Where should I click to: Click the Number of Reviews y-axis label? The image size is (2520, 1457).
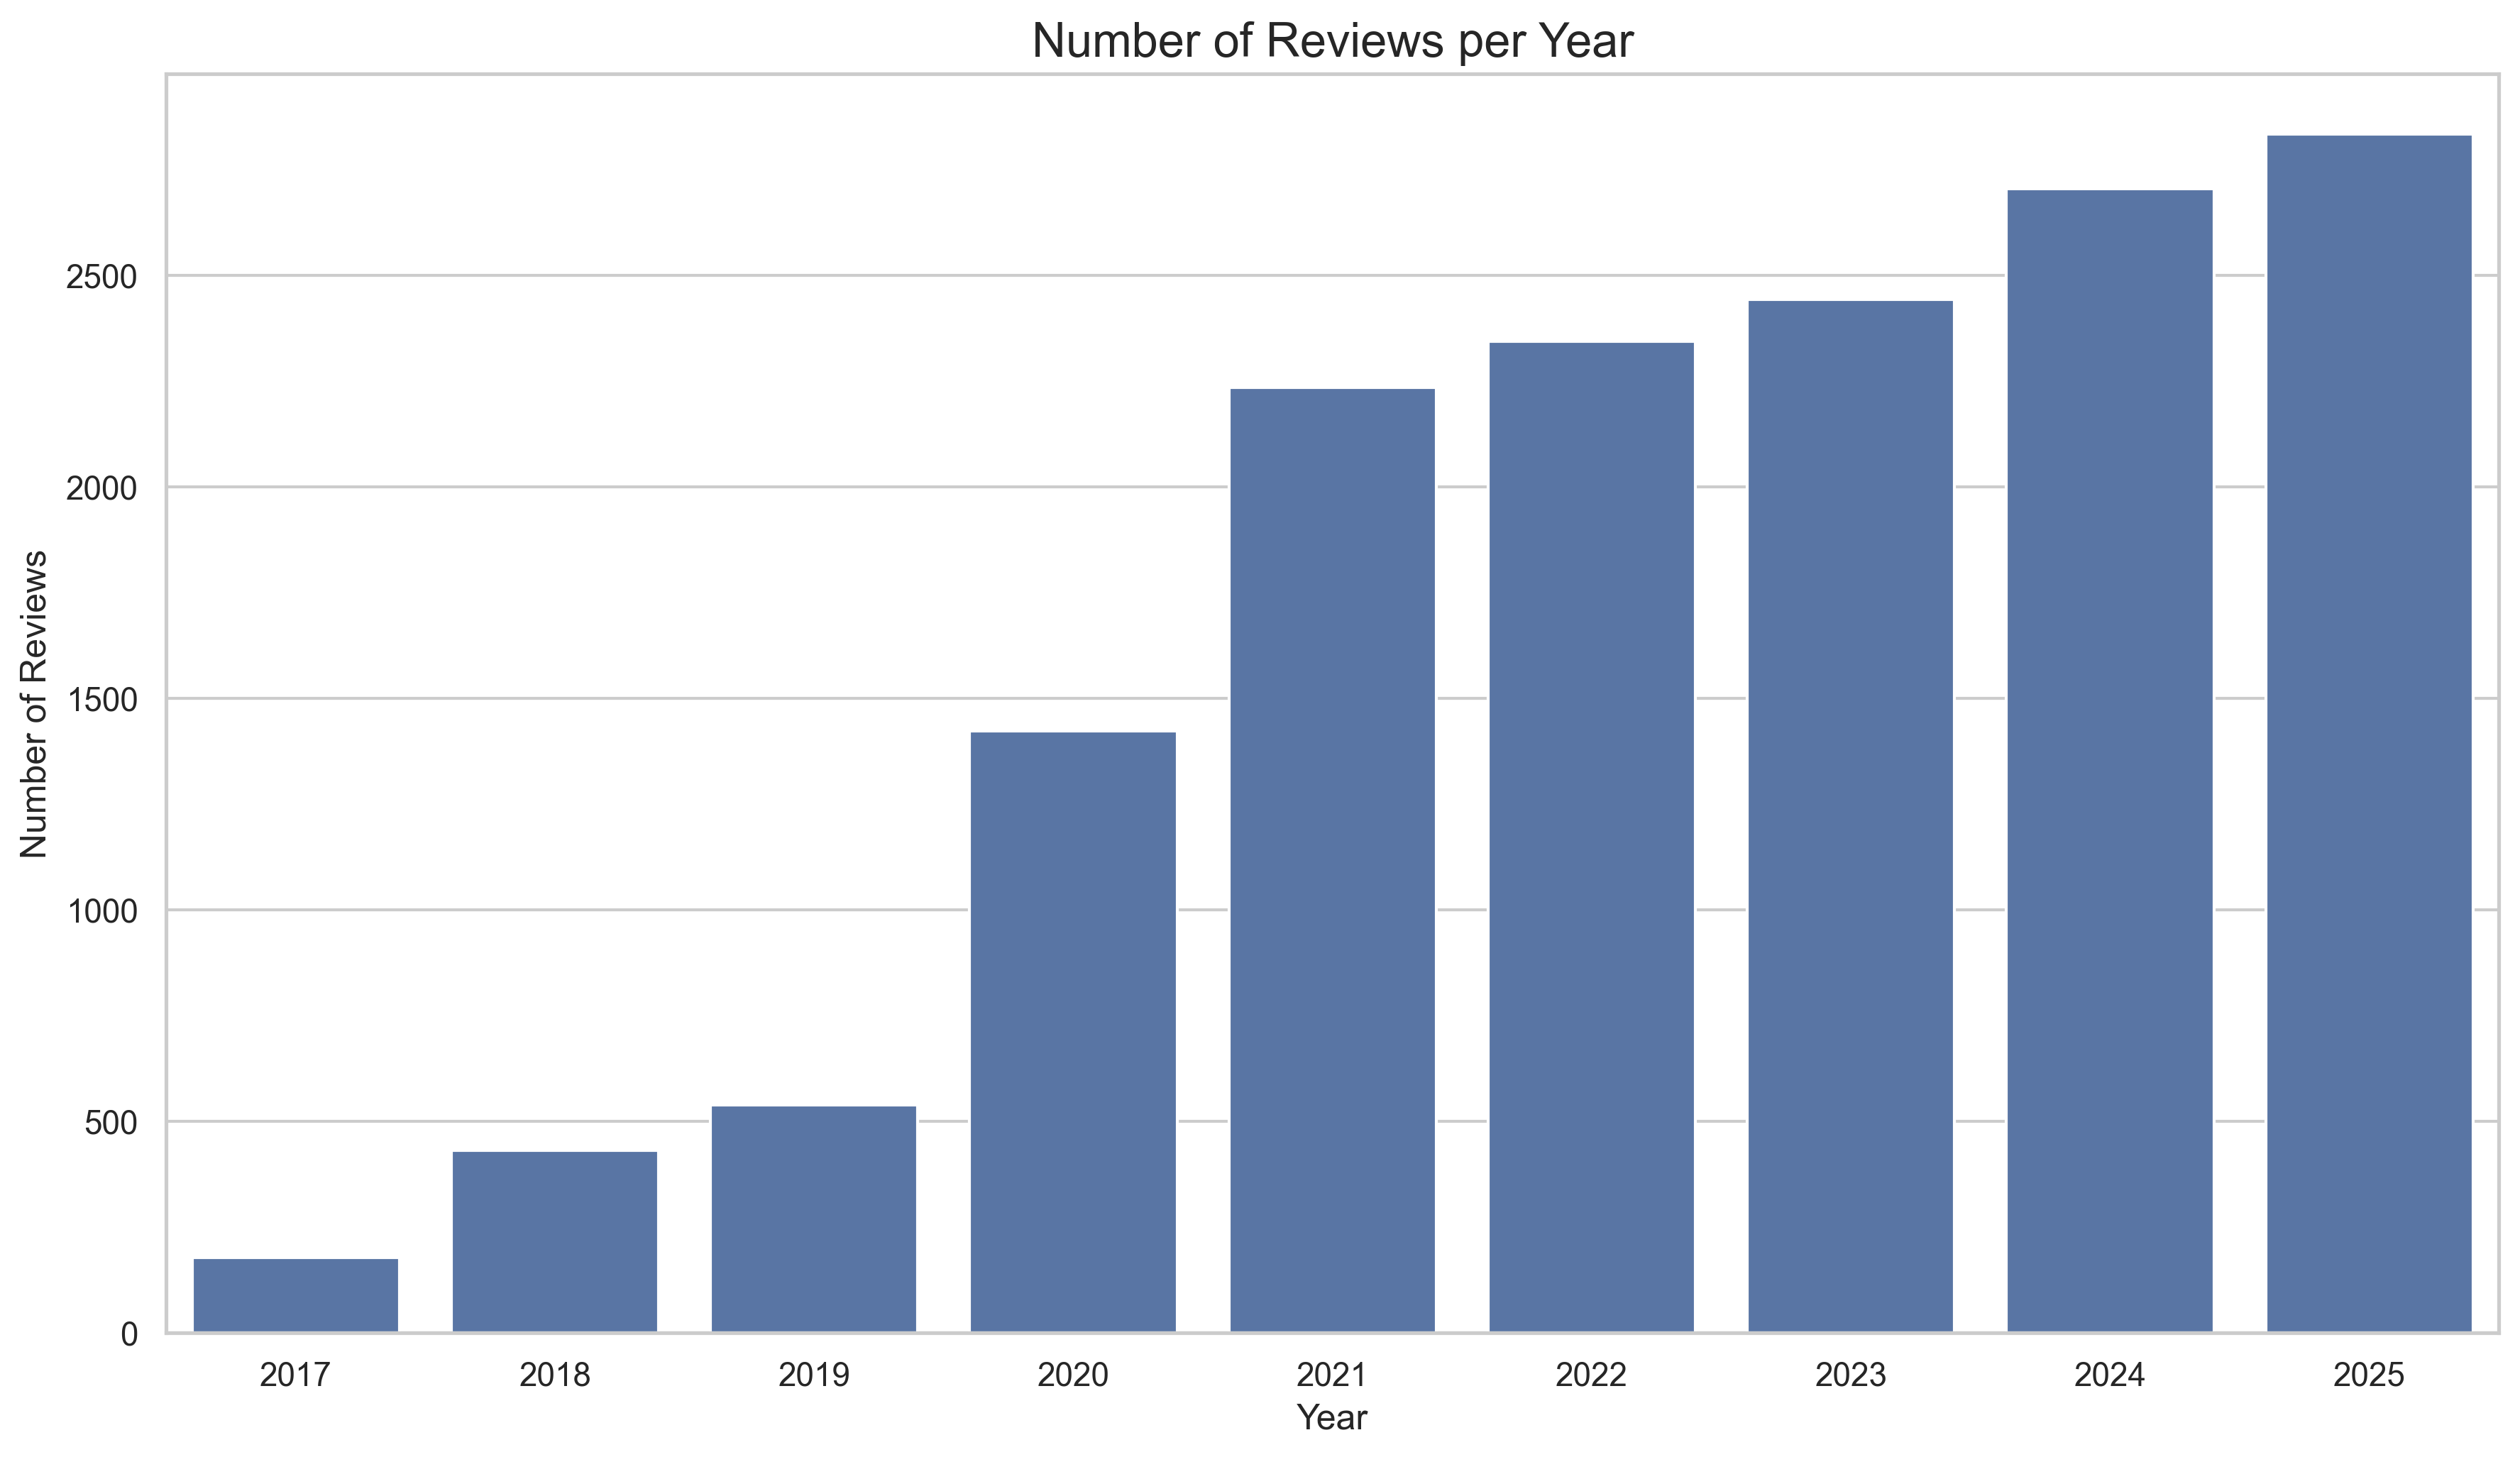pos(34,704)
